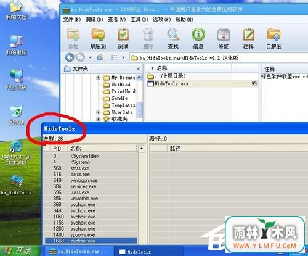
Task: Expand the My Documents tree node
Action: coord(99,78)
